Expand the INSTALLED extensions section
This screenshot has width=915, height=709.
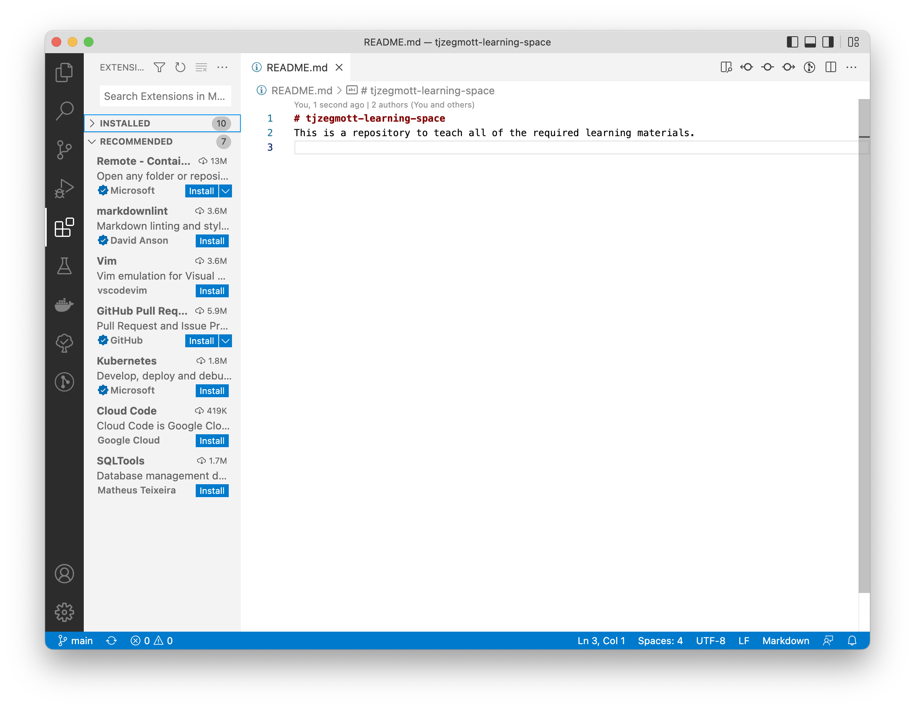coord(124,123)
